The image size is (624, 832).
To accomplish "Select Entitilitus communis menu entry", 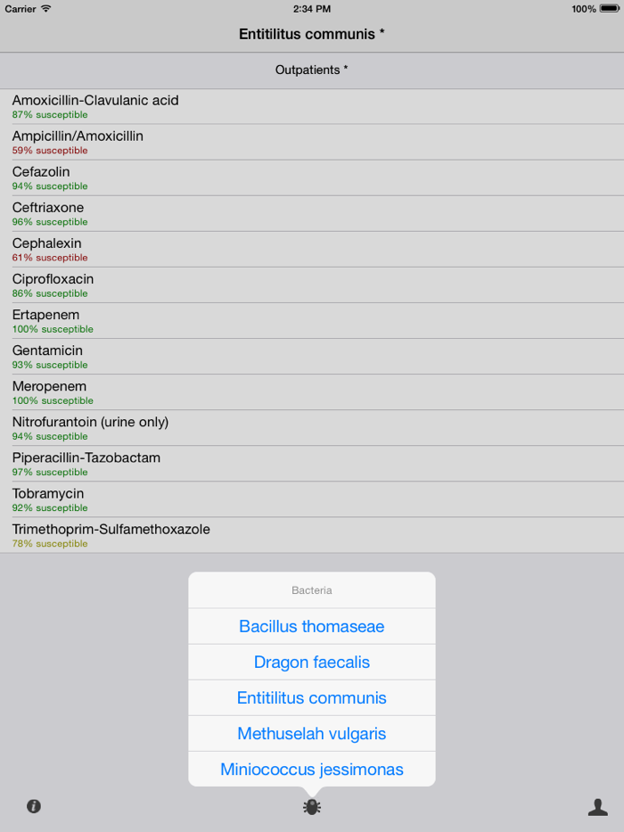I will click(312, 697).
